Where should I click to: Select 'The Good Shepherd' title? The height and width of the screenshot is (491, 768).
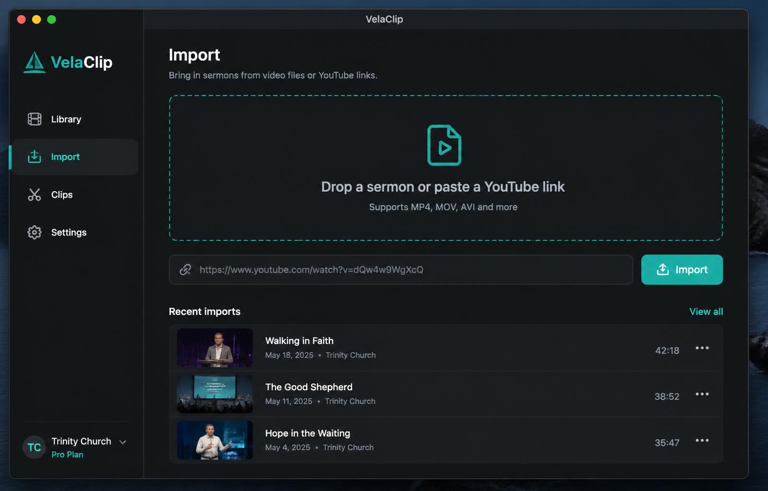click(309, 387)
